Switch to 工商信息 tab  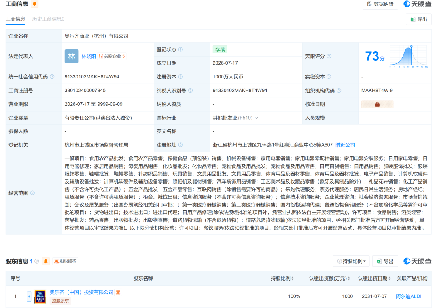pos(15,19)
